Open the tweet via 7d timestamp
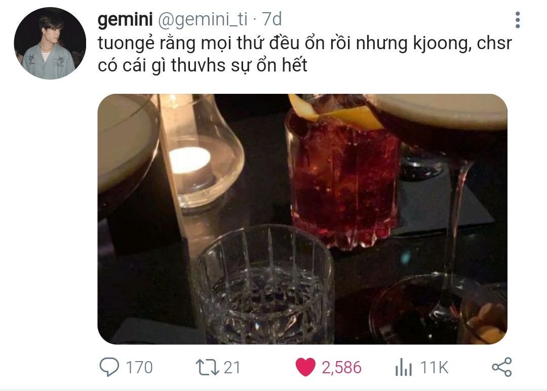This screenshot has height=391, width=547. click(x=271, y=19)
